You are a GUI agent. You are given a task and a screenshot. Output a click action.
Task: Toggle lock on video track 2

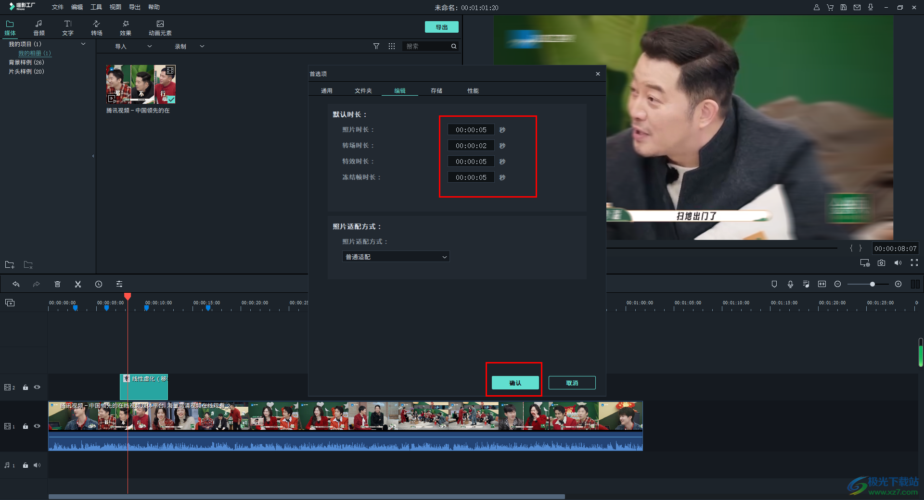click(x=26, y=387)
